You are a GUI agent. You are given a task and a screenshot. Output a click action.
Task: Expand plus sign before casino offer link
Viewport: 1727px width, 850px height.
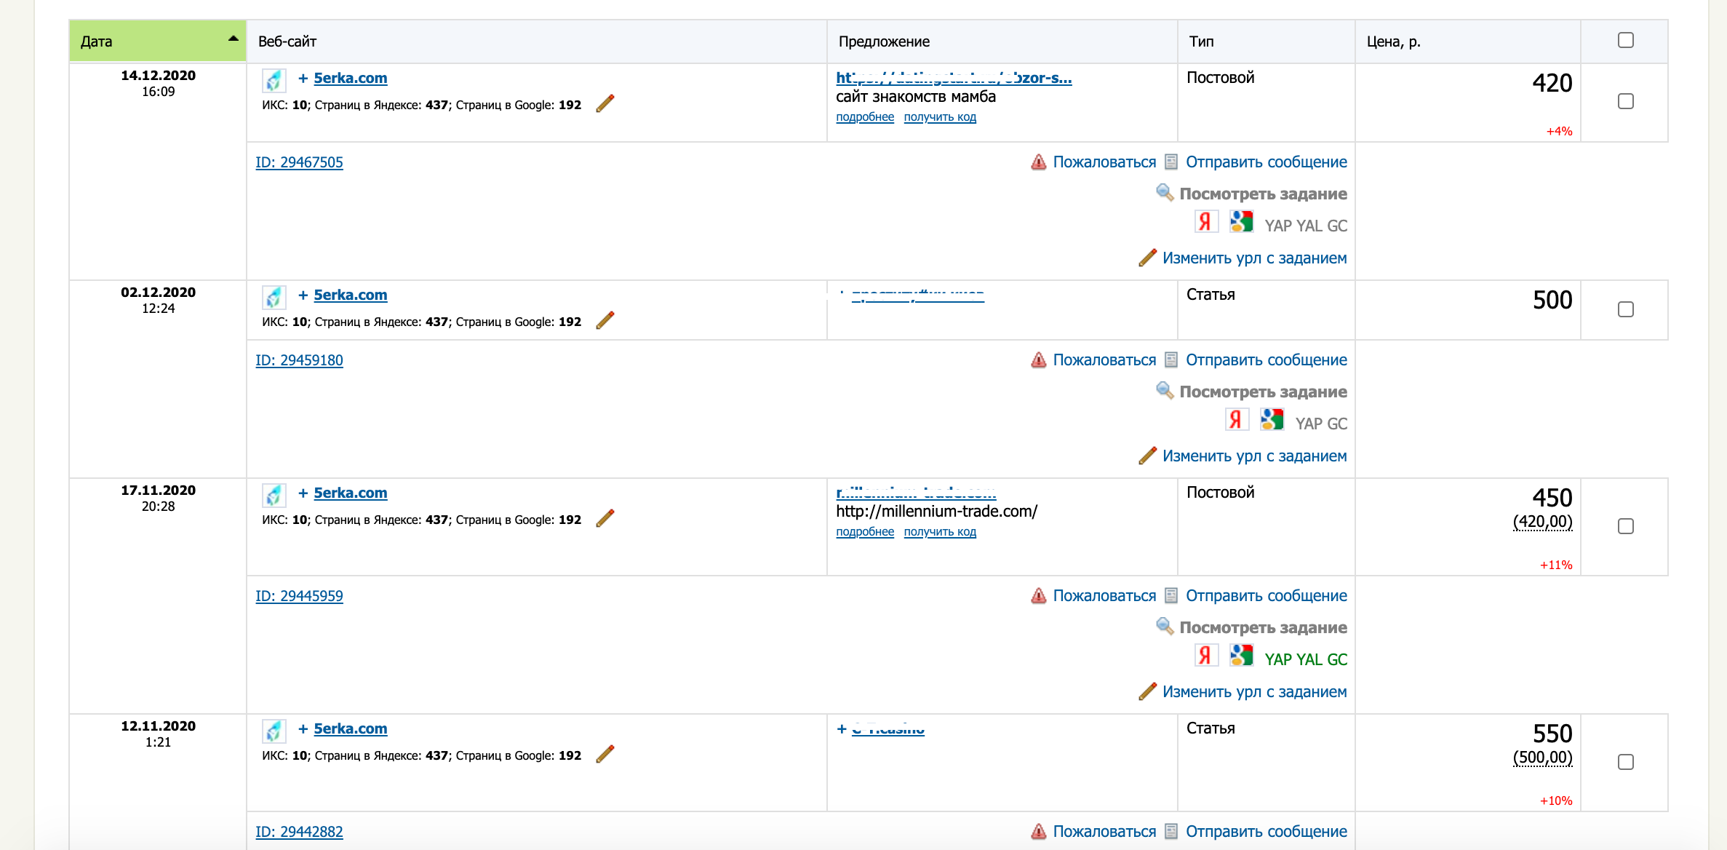[842, 728]
